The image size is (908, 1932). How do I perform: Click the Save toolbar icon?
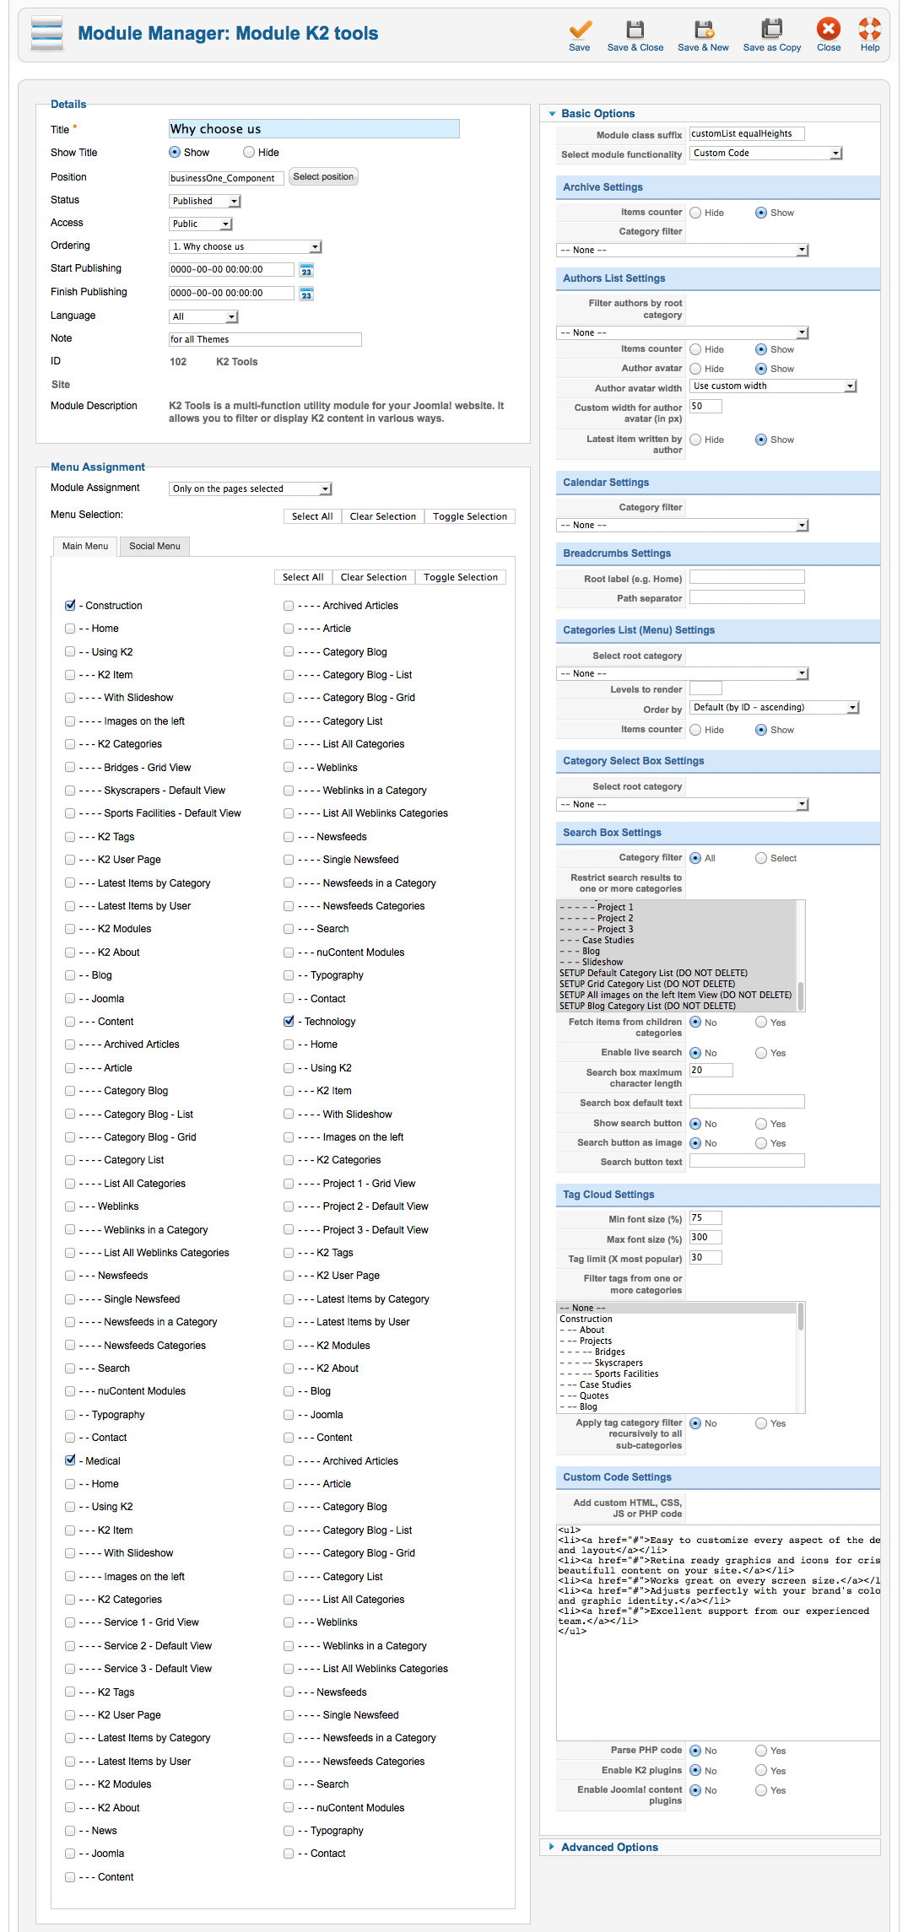click(580, 30)
